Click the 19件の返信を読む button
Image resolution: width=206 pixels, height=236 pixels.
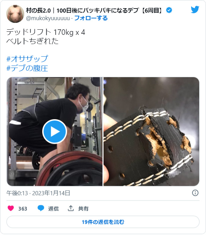(x=103, y=222)
